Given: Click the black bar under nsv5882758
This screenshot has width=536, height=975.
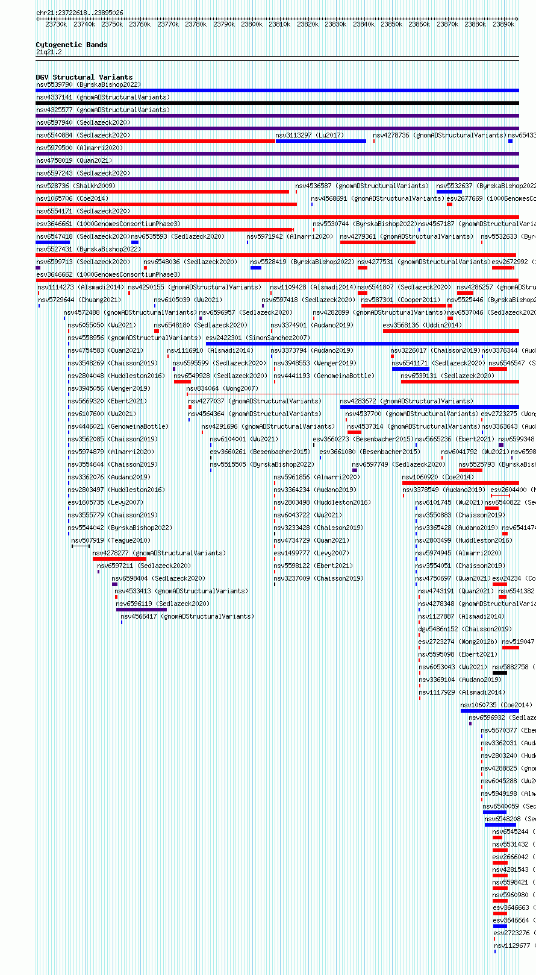Looking at the screenshot, I should tap(500, 673).
